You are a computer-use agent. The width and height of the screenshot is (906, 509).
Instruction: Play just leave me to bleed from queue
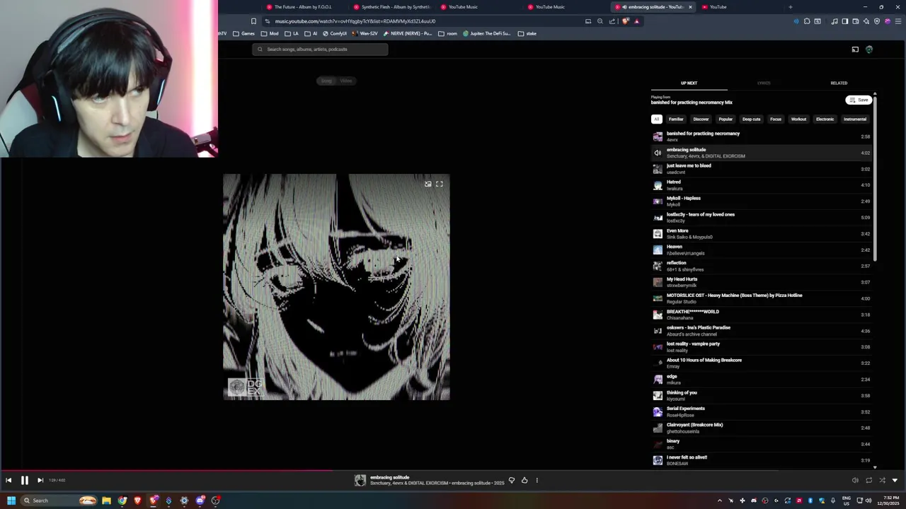(x=761, y=169)
